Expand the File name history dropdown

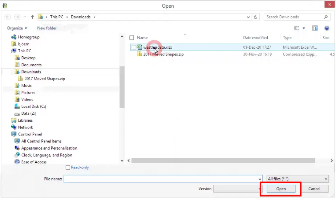point(260,179)
